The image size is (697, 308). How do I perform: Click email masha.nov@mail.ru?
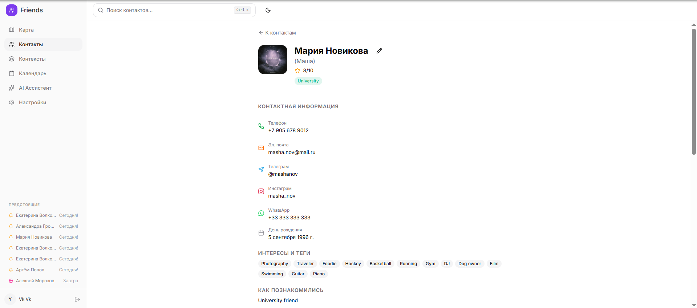point(292,152)
